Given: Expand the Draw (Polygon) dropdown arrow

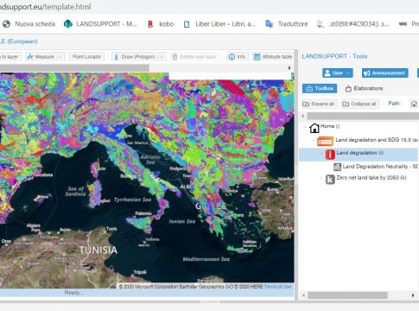Looking at the screenshot, I should [162, 57].
